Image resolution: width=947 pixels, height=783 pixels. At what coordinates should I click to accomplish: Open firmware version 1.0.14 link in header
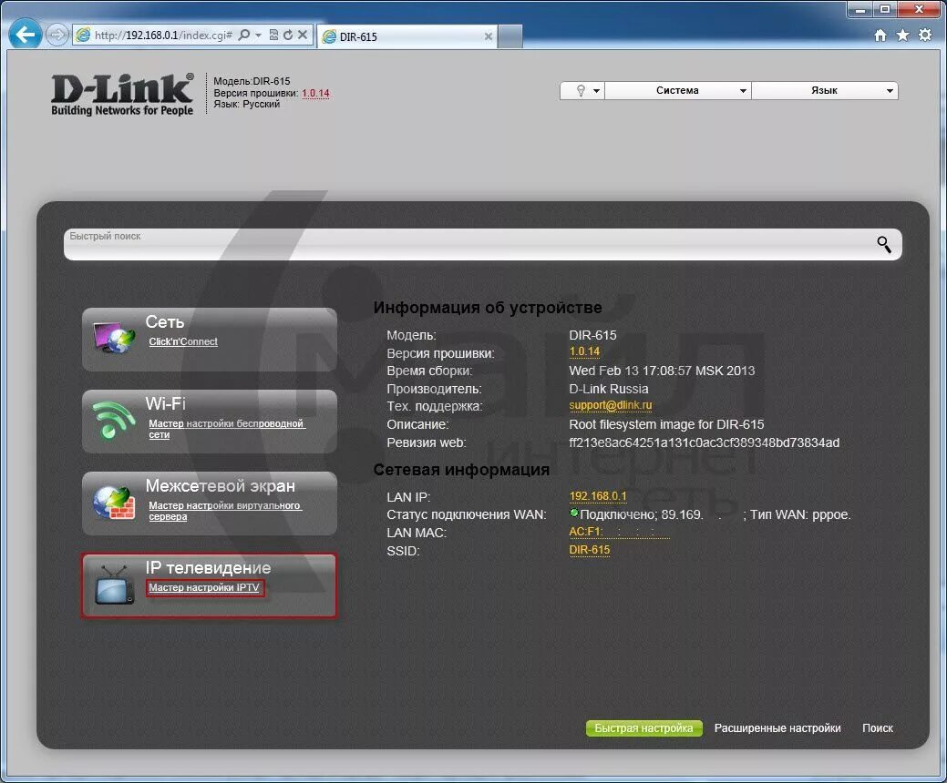(315, 93)
